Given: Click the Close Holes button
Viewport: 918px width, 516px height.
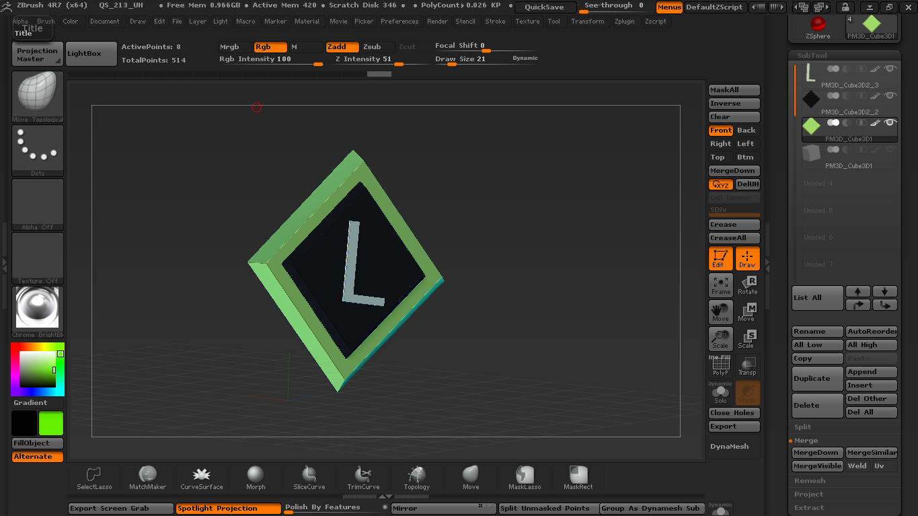Looking at the screenshot, I should (x=734, y=413).
